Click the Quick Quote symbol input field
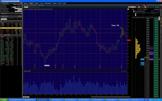 click(x=4, y=19)
